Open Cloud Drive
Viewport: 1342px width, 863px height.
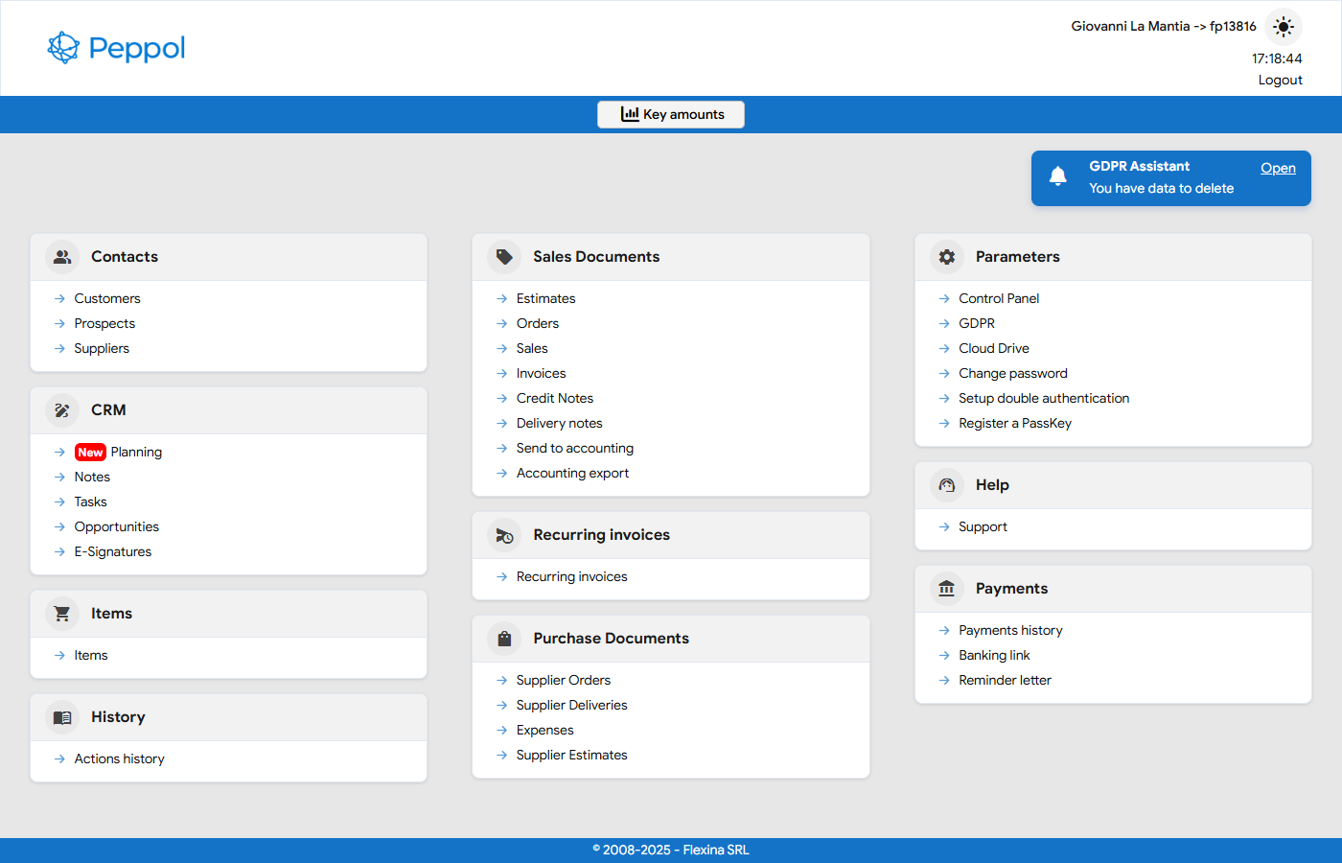[994, 348]
